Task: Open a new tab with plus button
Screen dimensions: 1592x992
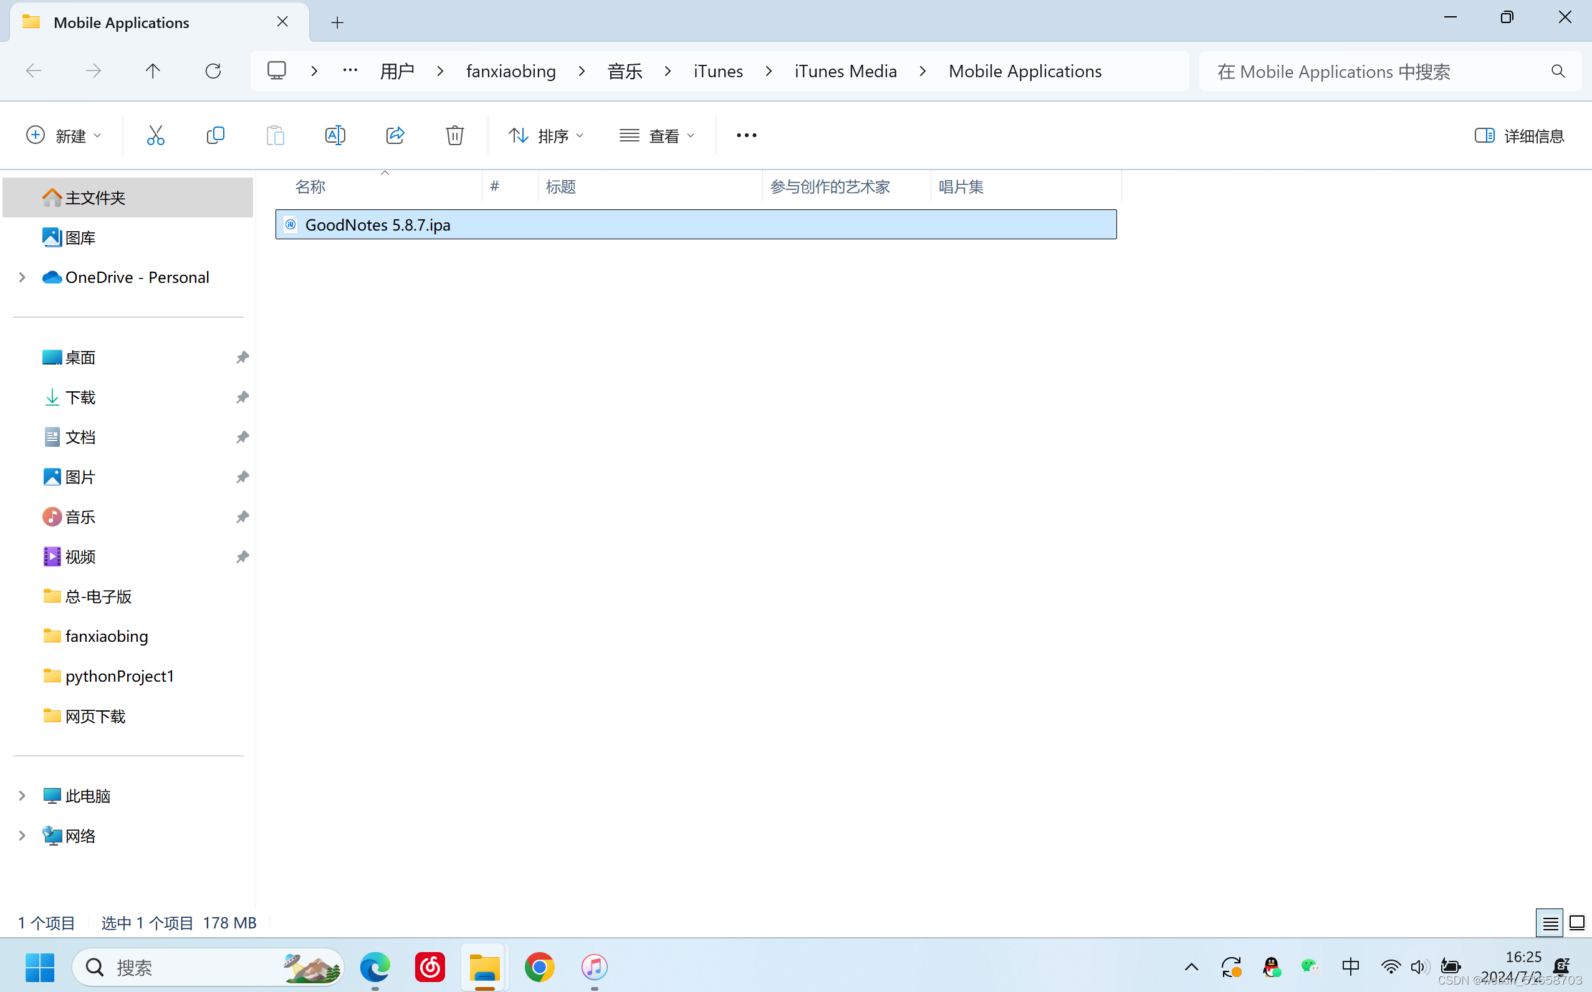Action: point(337,23)
